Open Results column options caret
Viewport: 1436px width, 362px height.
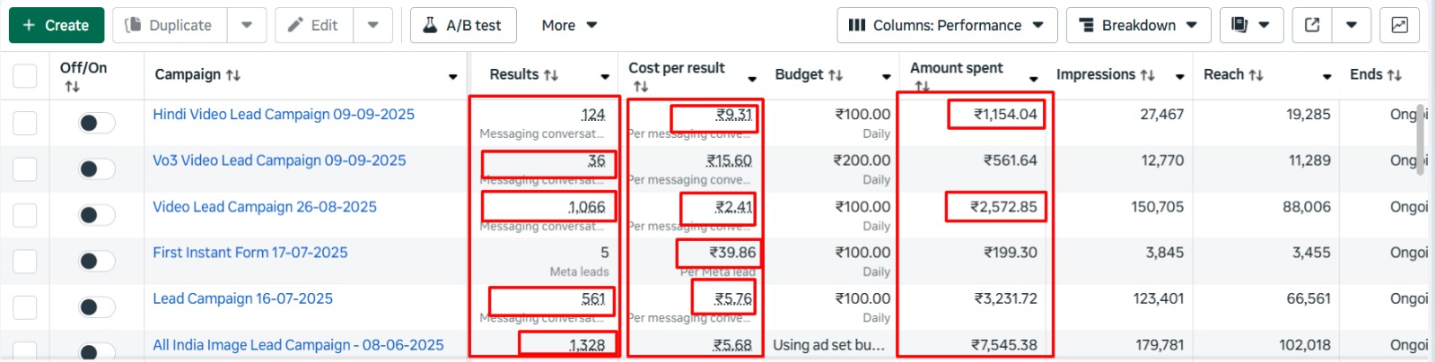point(605,77)
